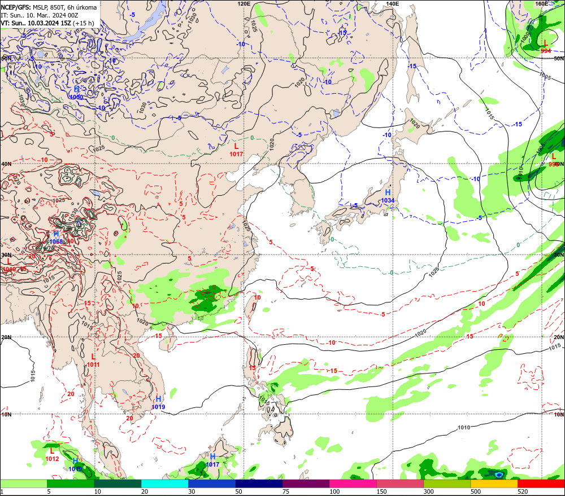
Task: Select the L 994 low in the top-right corner
Action: (x=546, y=47)
